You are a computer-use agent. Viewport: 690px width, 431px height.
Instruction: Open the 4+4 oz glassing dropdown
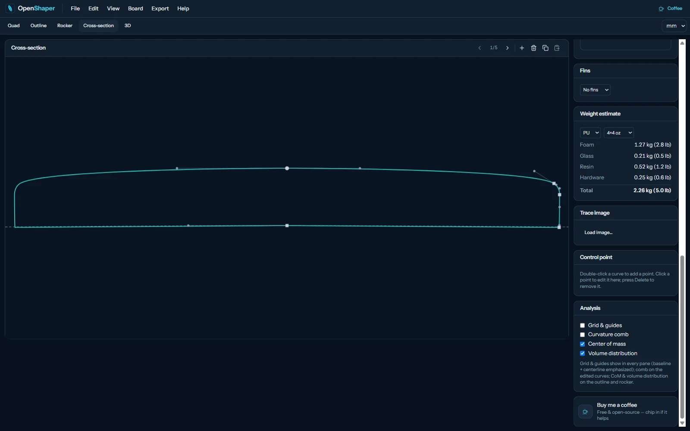(x=618, y=133)
